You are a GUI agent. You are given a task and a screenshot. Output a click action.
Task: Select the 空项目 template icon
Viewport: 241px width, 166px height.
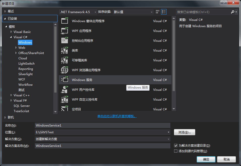point(65,108)
